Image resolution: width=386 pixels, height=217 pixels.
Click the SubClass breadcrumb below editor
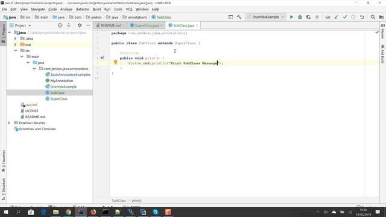tap(119, 201)
